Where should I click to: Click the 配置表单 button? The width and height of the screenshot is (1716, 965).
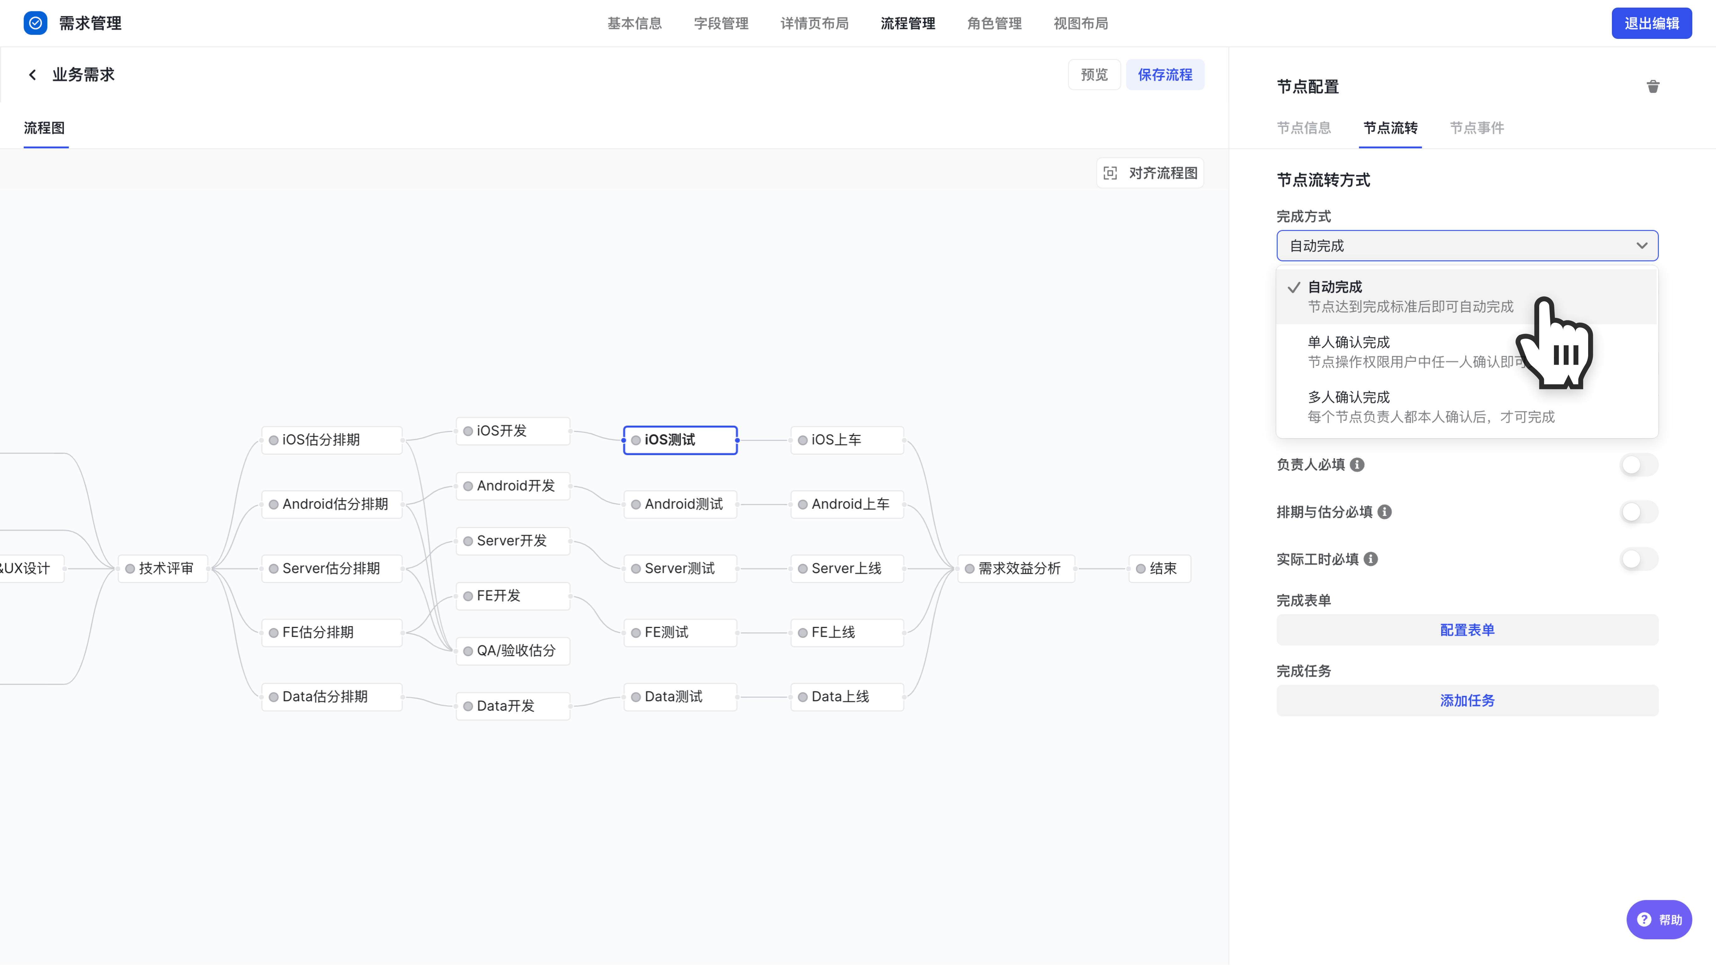tap(1467, 630)
